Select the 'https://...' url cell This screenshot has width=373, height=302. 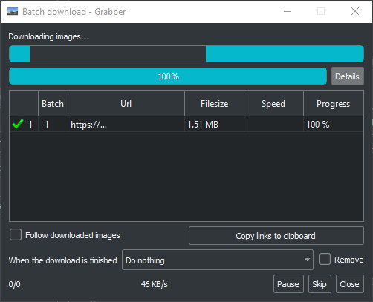coord(126,124)
